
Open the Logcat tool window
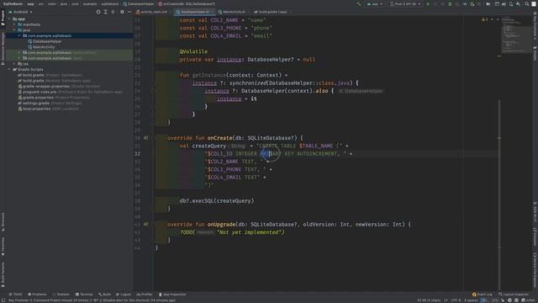124,295
